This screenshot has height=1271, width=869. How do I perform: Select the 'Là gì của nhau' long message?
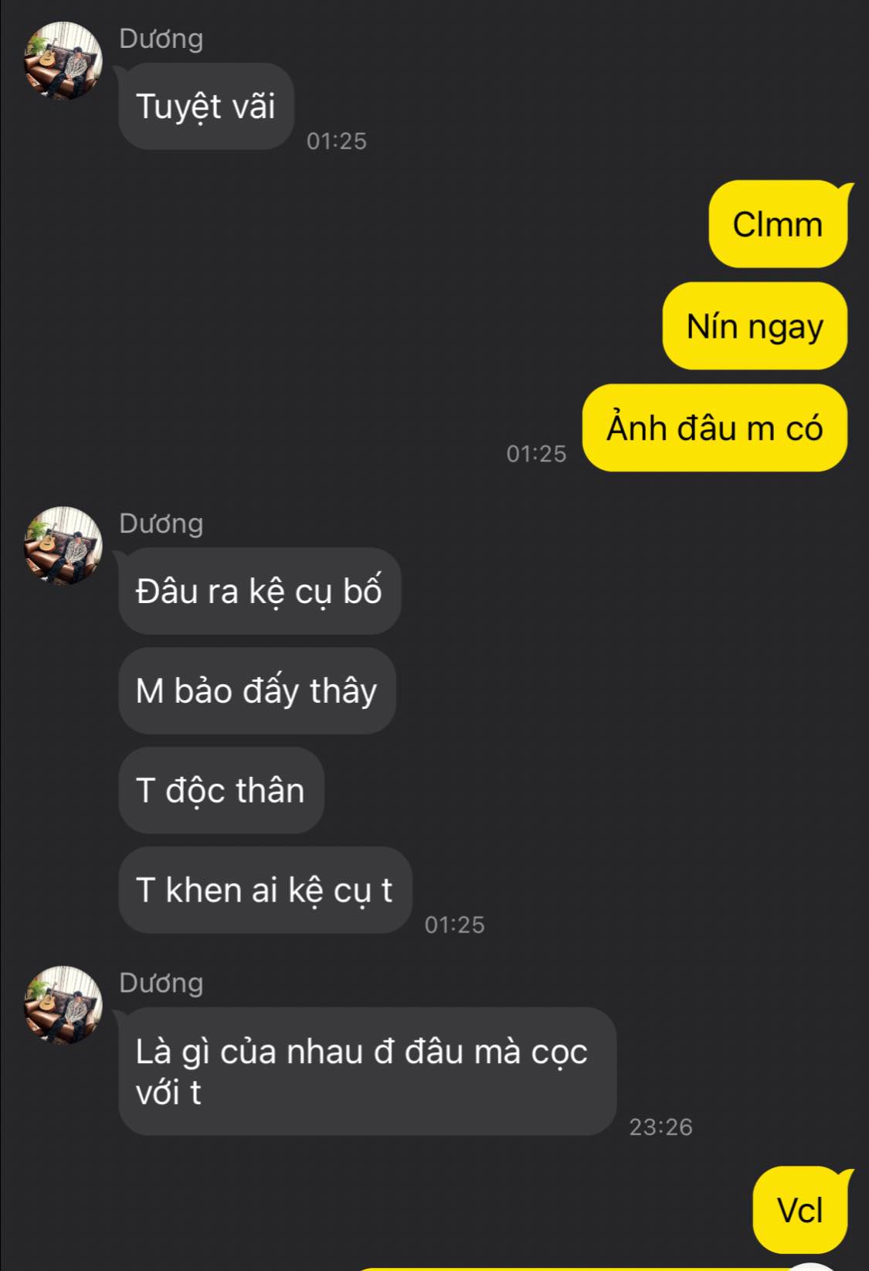(367, 1071)
